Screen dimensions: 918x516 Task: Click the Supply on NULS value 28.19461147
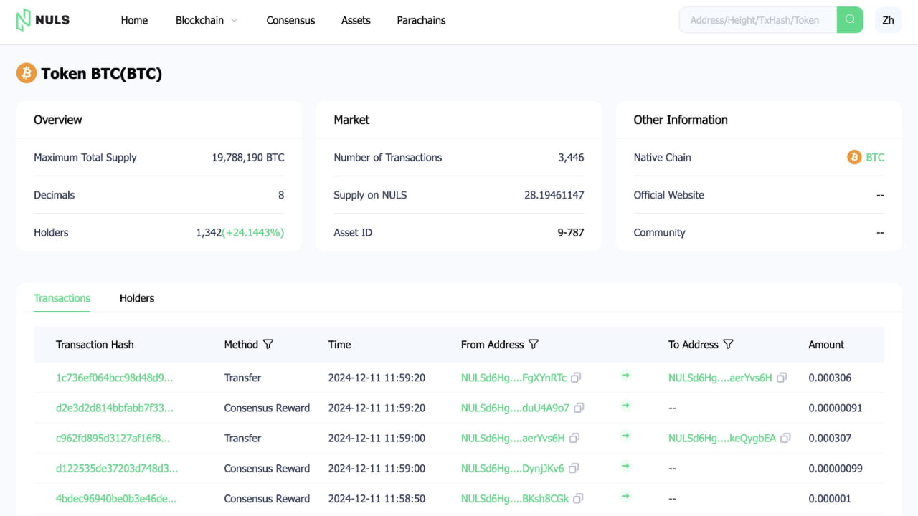pos(554,195)
